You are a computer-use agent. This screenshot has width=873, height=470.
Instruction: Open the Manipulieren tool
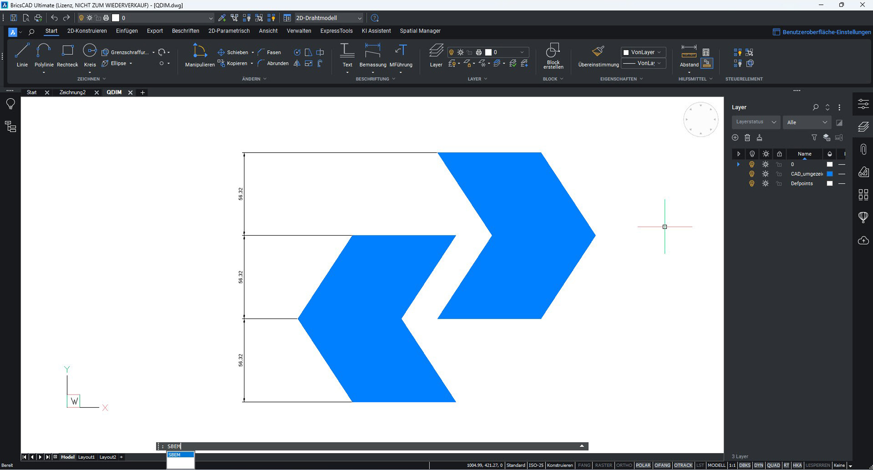pos(200,55)
